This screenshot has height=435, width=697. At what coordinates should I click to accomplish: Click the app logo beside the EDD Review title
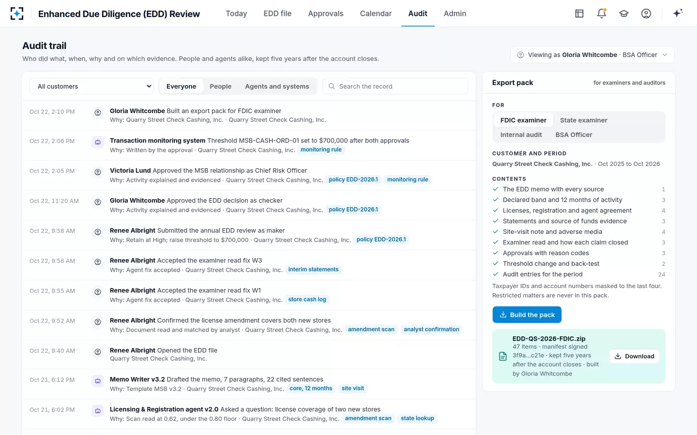pyautogui.click(x=17, y=14)
